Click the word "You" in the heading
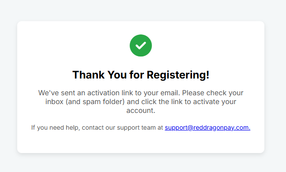Screen dimensions: 286x172 click(x=117, y=75)
